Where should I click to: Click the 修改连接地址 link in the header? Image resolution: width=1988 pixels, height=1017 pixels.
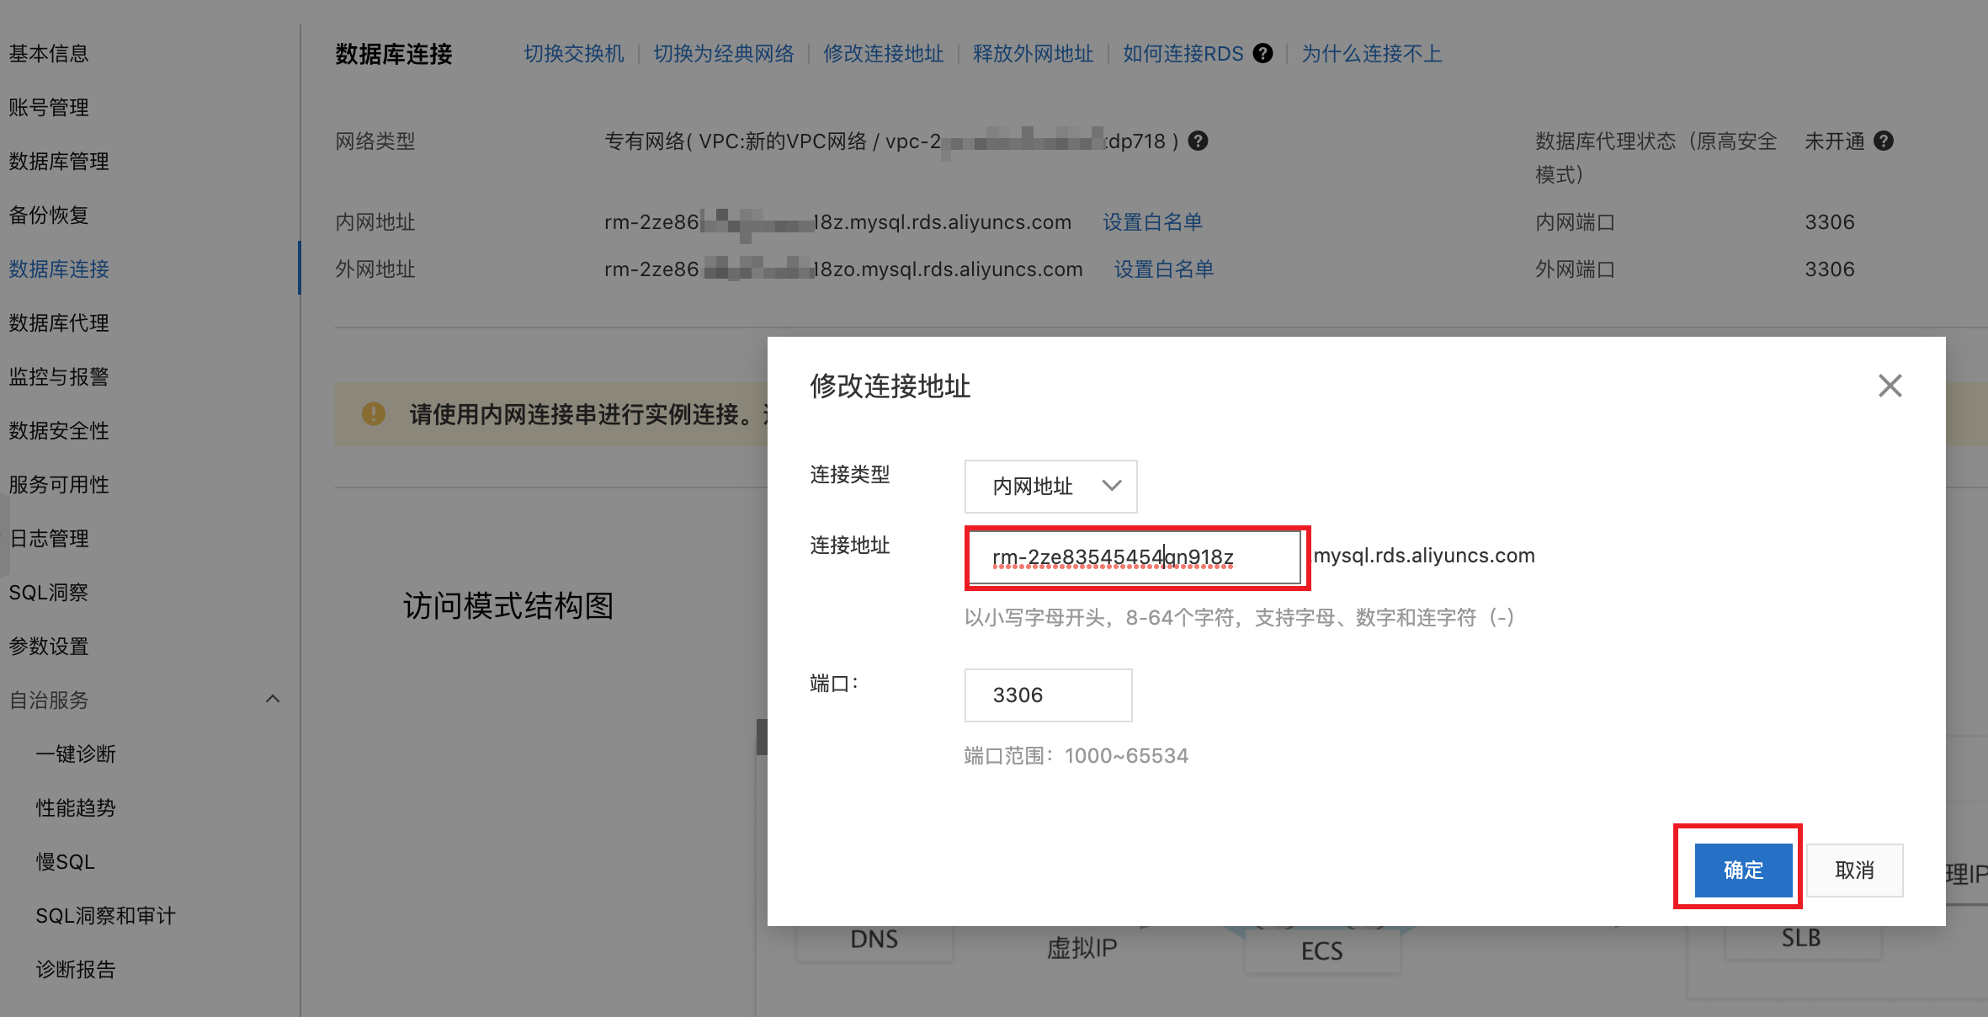click(884, 53)
